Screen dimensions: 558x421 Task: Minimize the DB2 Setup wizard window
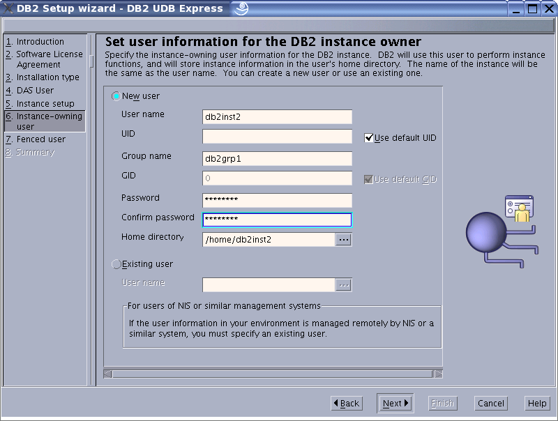[x=516, y=8]
